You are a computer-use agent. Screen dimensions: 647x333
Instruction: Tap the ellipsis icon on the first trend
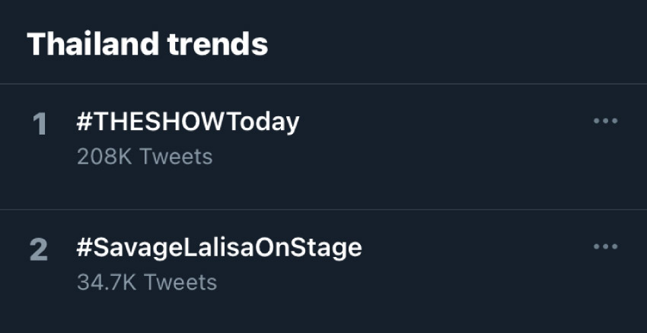[x=605, y=121]
